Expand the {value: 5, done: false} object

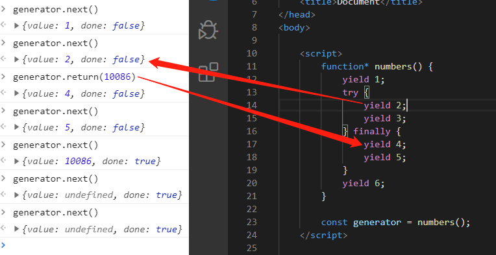17,127
